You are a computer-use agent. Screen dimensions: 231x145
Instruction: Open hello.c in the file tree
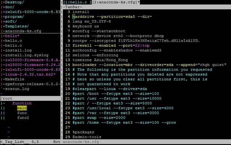pyautogui.click(x=12, y=41)
